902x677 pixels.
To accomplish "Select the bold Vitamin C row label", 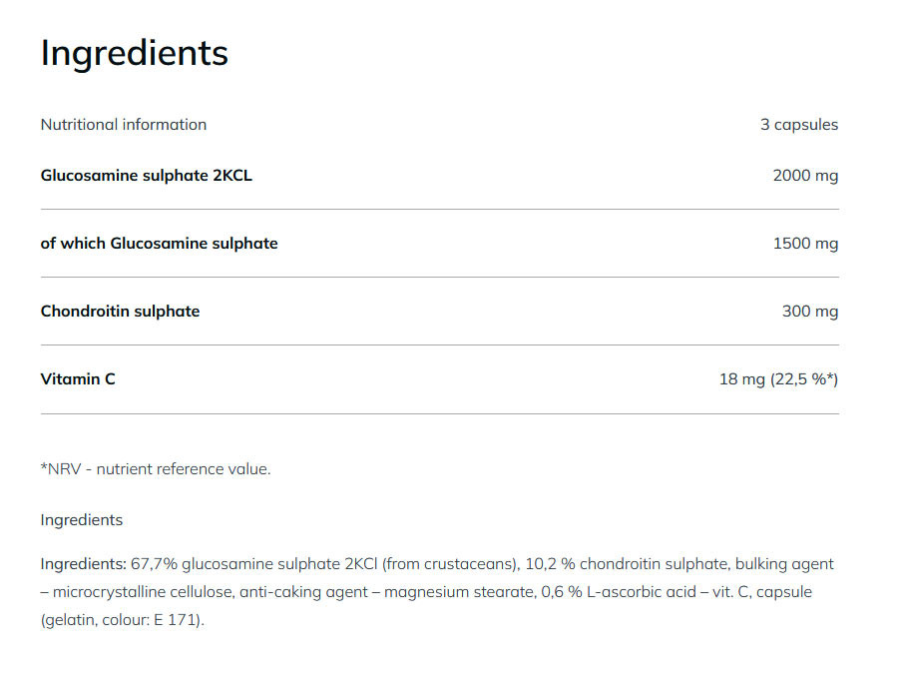I will [78, 379].
